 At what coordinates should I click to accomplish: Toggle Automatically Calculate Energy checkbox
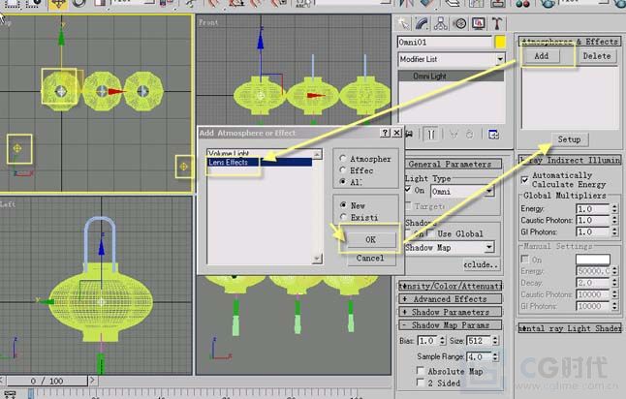click(x=525, y=180)
